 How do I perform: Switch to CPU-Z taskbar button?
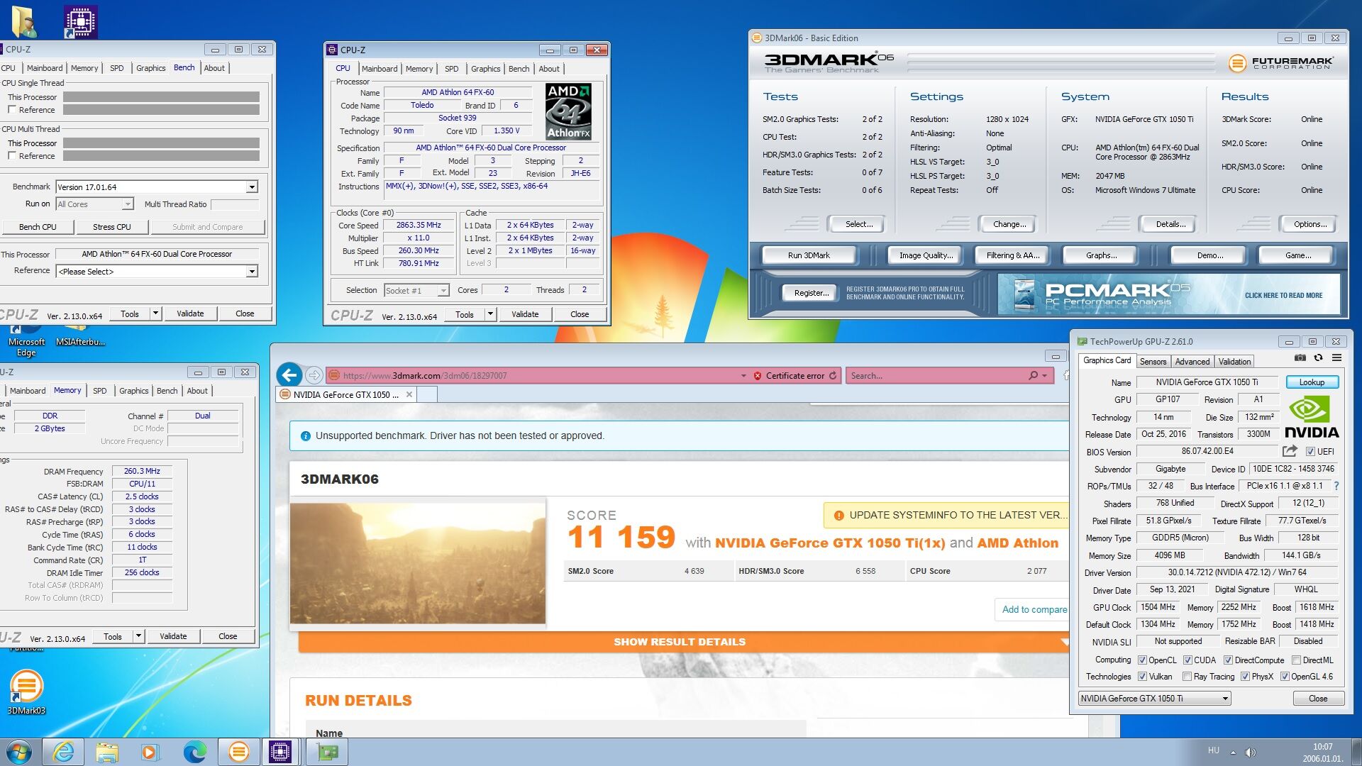(x=280, y=752)
